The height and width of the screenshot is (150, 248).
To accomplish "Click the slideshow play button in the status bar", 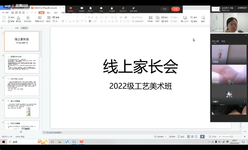I will pos(202,137).
